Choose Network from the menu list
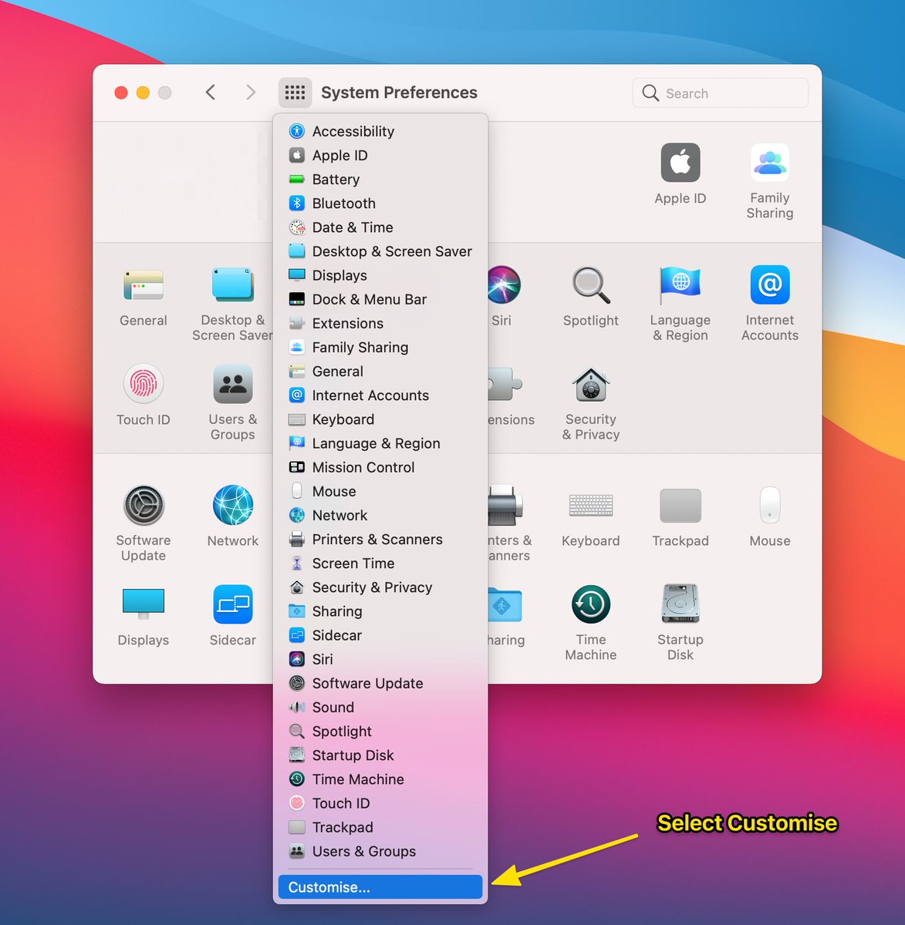The width and height of the screenshot is (905, 925). tap(380, 515)
